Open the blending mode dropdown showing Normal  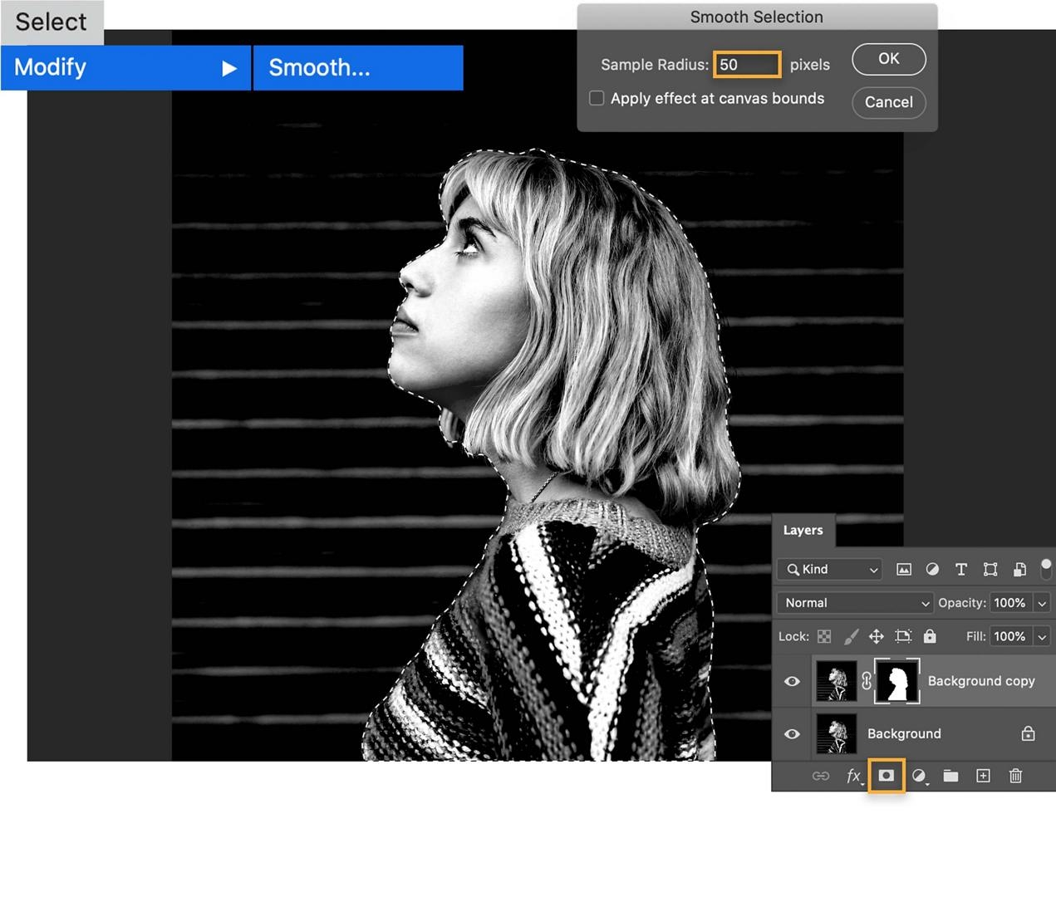pyautogui.click(x=853, y=603)
